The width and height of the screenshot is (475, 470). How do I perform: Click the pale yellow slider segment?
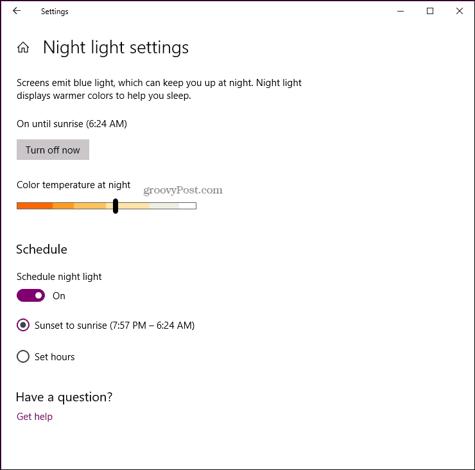[x=134, y=206]
